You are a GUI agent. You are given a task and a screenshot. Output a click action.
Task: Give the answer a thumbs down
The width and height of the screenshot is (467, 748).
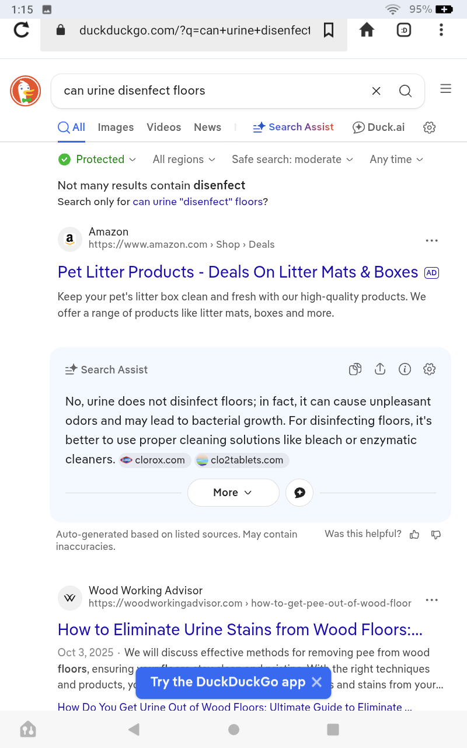click(435, 534)
